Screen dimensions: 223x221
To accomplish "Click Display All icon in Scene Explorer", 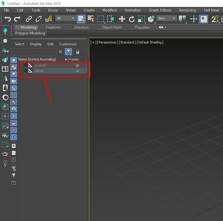I will tap(14, 146).
